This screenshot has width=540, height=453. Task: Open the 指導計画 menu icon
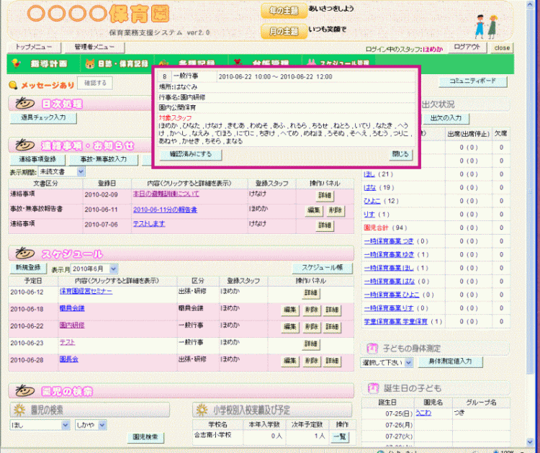17,63
